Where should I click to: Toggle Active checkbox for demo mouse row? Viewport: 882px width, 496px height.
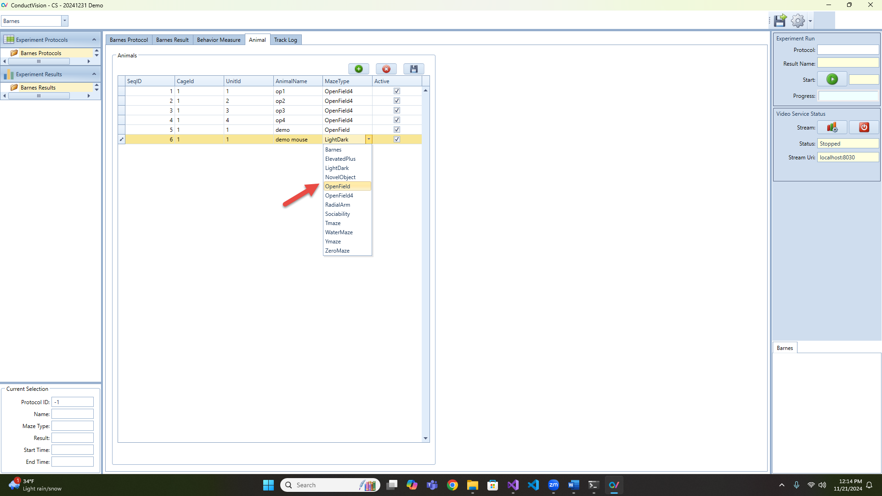(397, 140)
